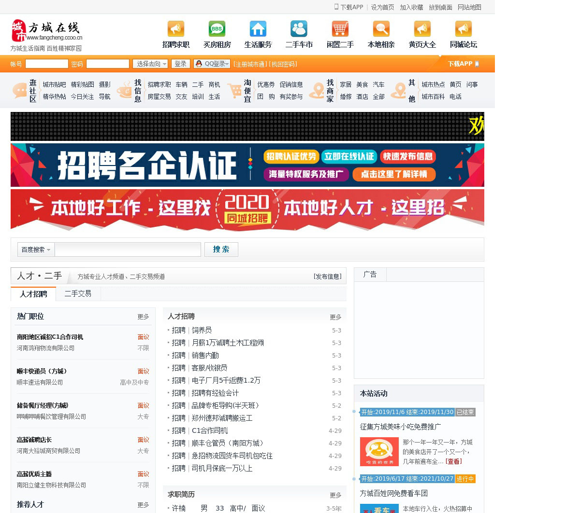Open the 注册城市通 link
The image size is (580, 513).
coord(249,64)
